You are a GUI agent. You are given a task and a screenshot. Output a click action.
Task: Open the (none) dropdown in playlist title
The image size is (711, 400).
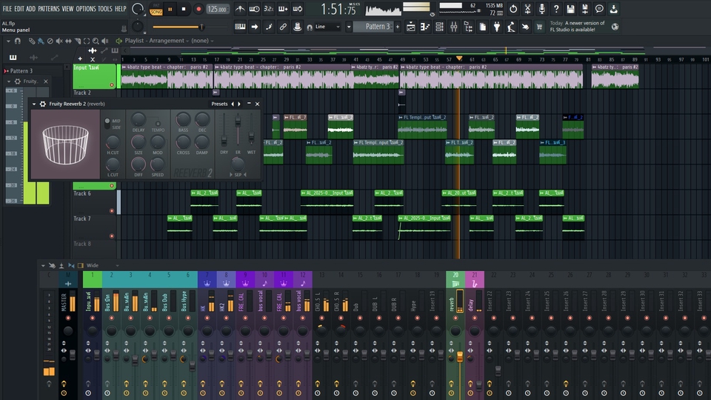(x=202, y=41)
